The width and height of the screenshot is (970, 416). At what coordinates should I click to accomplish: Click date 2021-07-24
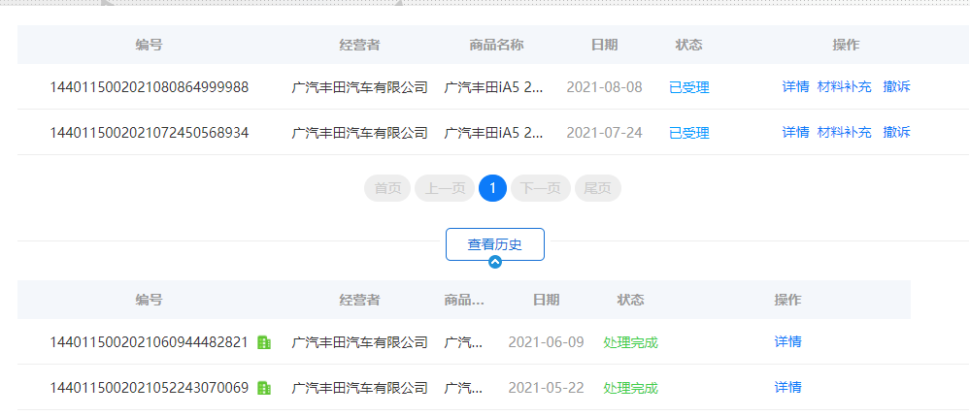point(604,132)
